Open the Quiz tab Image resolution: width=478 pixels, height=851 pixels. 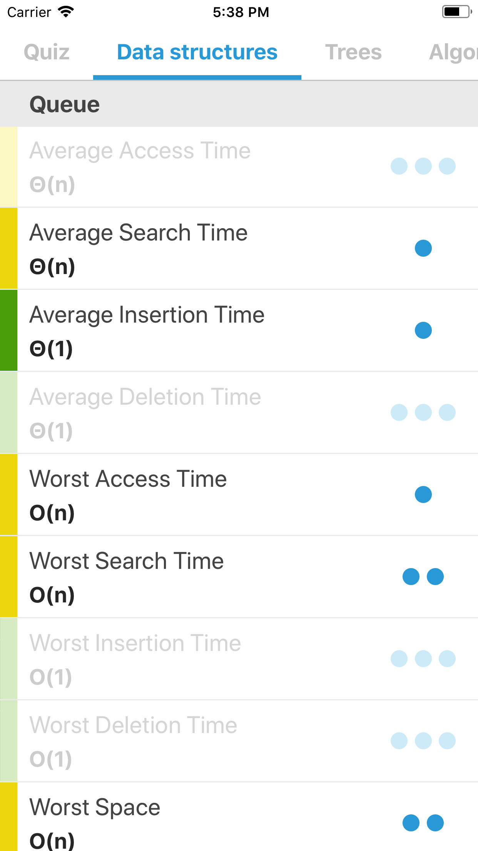[47, 52]
